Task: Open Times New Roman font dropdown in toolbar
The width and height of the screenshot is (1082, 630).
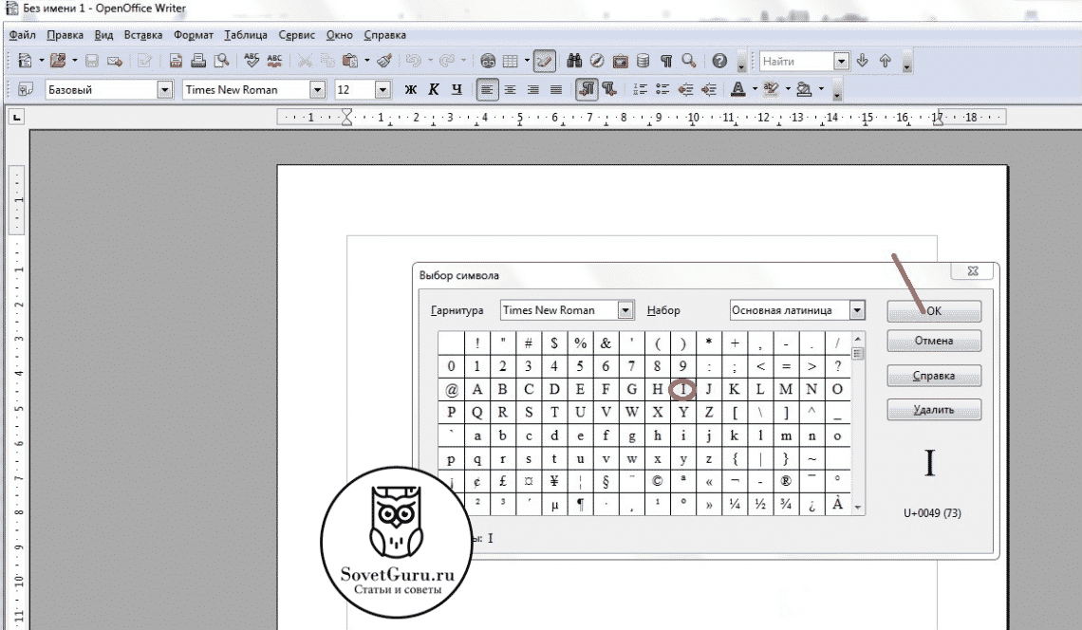Action: [x=317, y=90]
